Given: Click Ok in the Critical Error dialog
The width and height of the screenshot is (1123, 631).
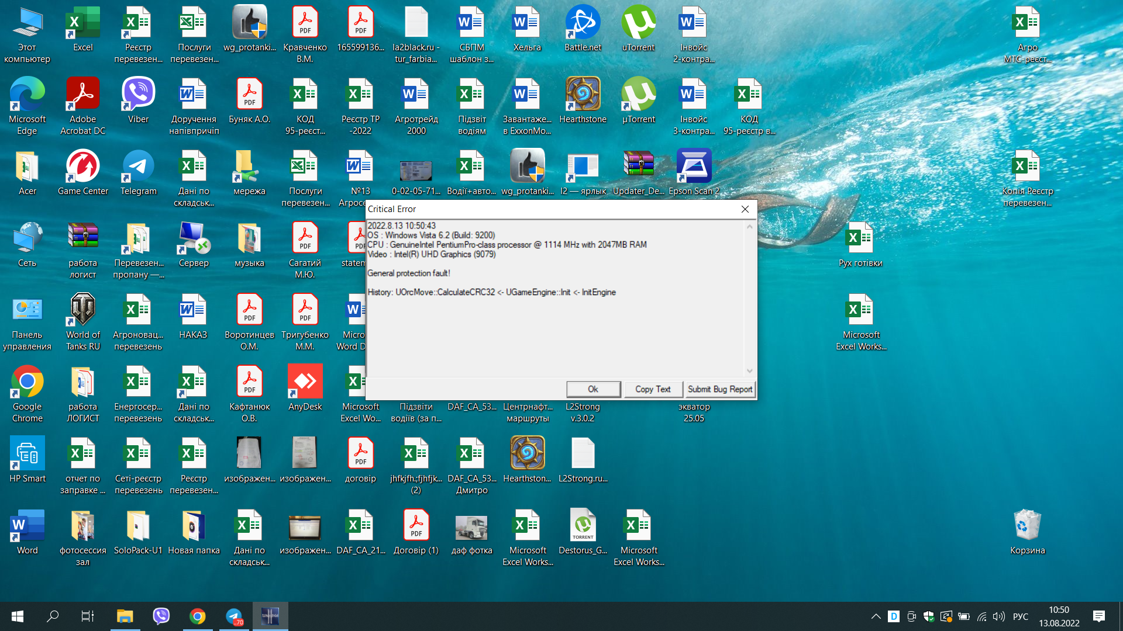Looking at the screenshot, I should pos(593,389).
